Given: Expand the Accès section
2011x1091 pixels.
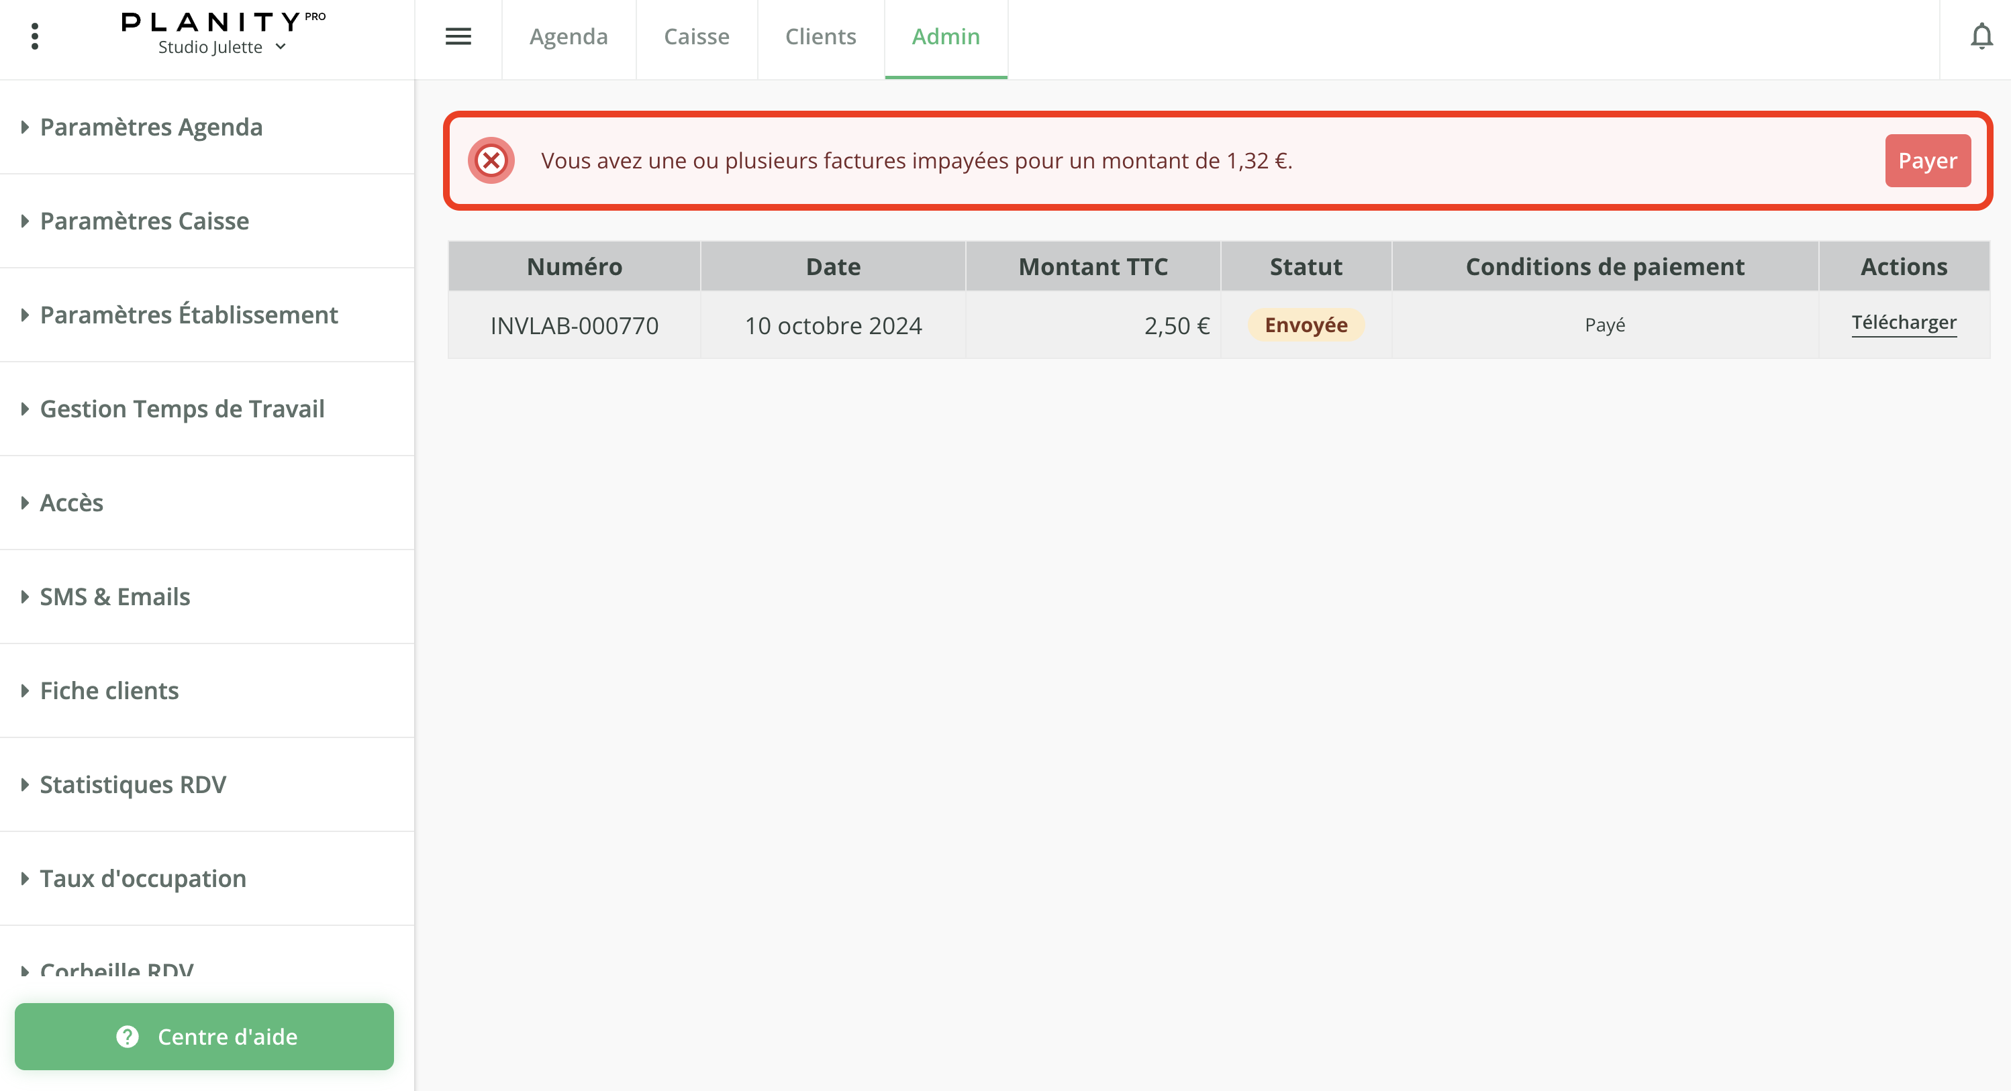Looking at the screenshot, I should click(x=71, y=503).
